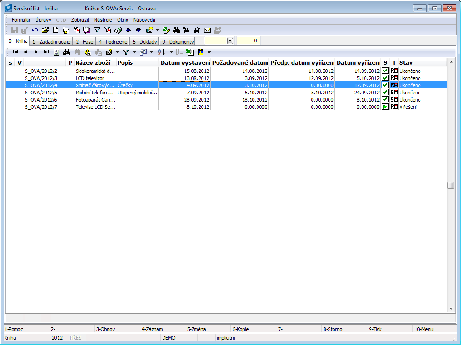This screenshot has height=345, width=461.
Task: Jump to last record navigation icon
Action: click(46, 52)
